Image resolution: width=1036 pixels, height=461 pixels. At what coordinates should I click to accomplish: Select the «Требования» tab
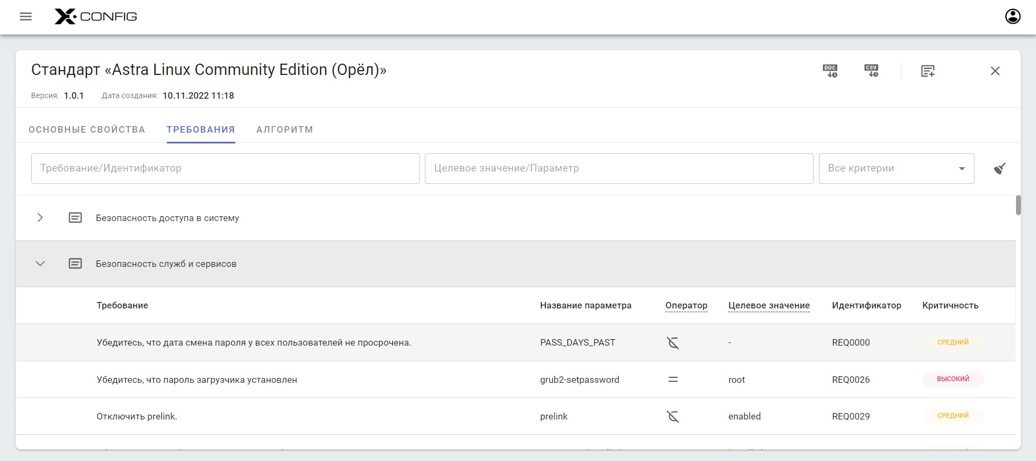click(x=201, y=129)
